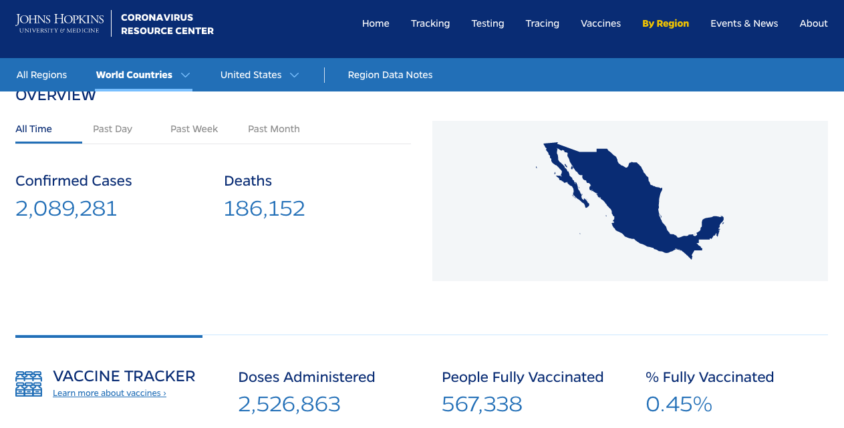Click the % Fully Vaccinated label
This screenshot has width=844, height=428.
click(710, 377)
